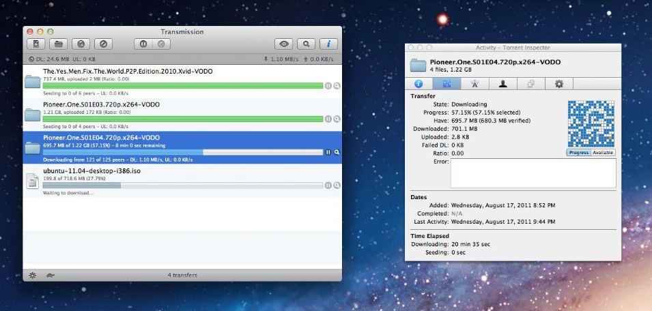Viewport: 652px width, 311px height.
Task: Click the ratio/transfer totals status icon
Action: pos(32,59)
